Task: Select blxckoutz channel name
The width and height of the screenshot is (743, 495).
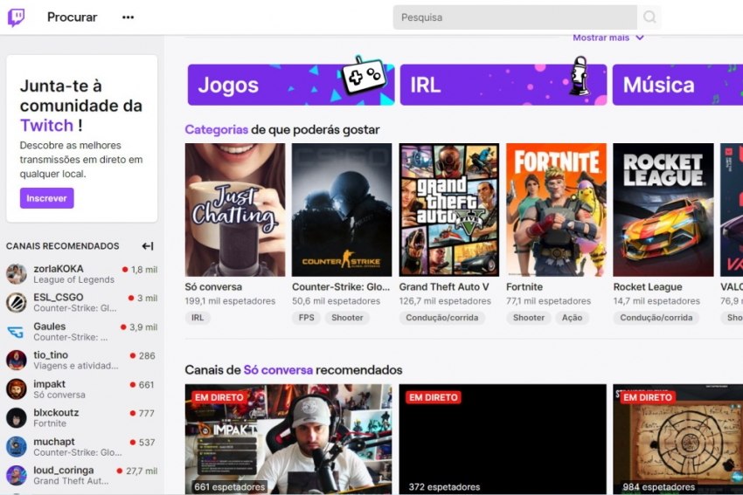Action: coord(56,413)
